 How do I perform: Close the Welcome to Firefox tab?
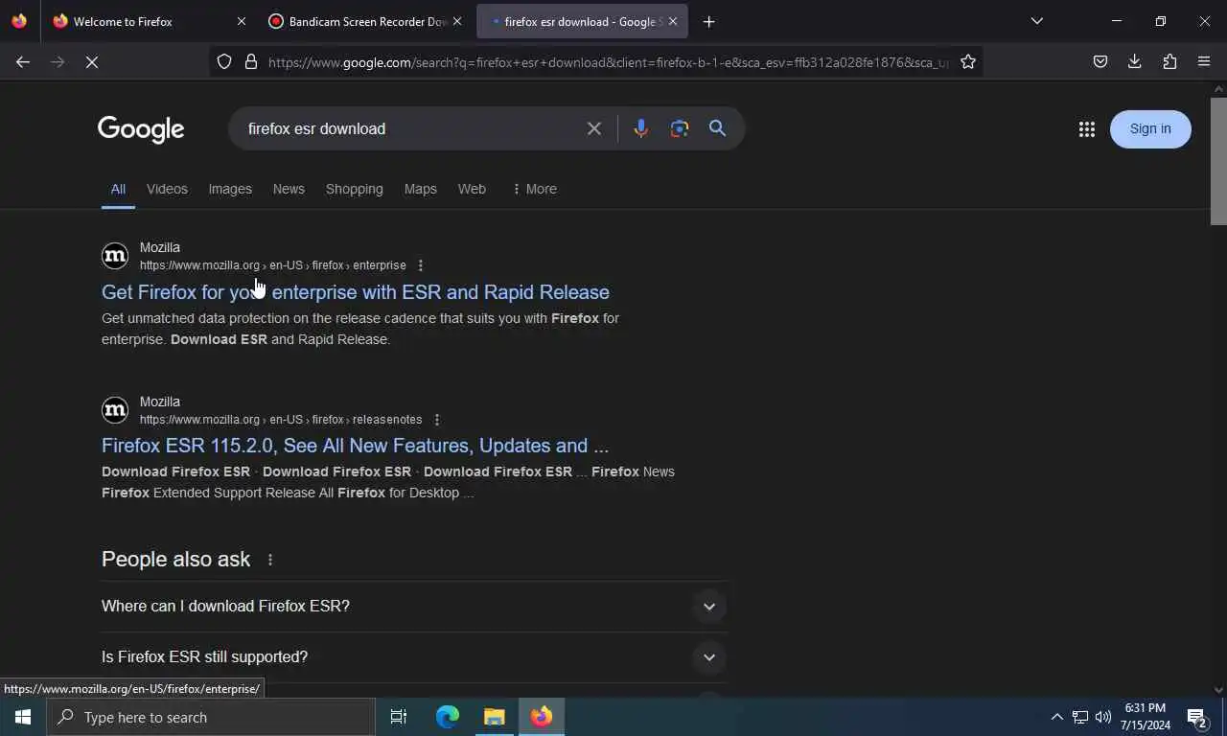242,21
